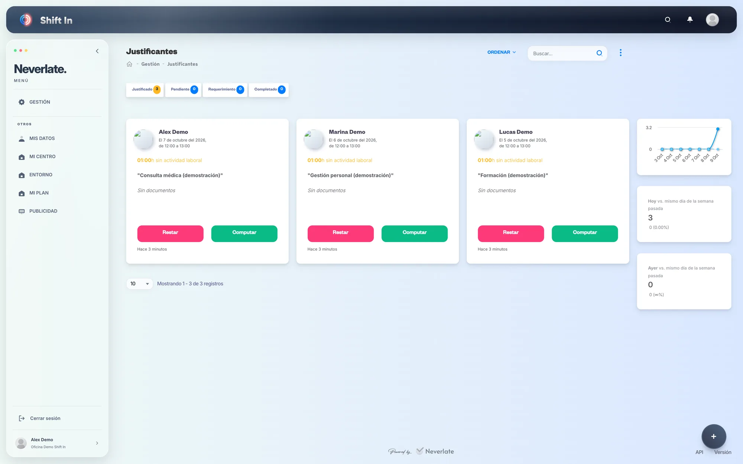The image size is (743, 464).
Task: Click Restar on Marina Demo card
Action: pyautogui.click(x=340, y=233)
